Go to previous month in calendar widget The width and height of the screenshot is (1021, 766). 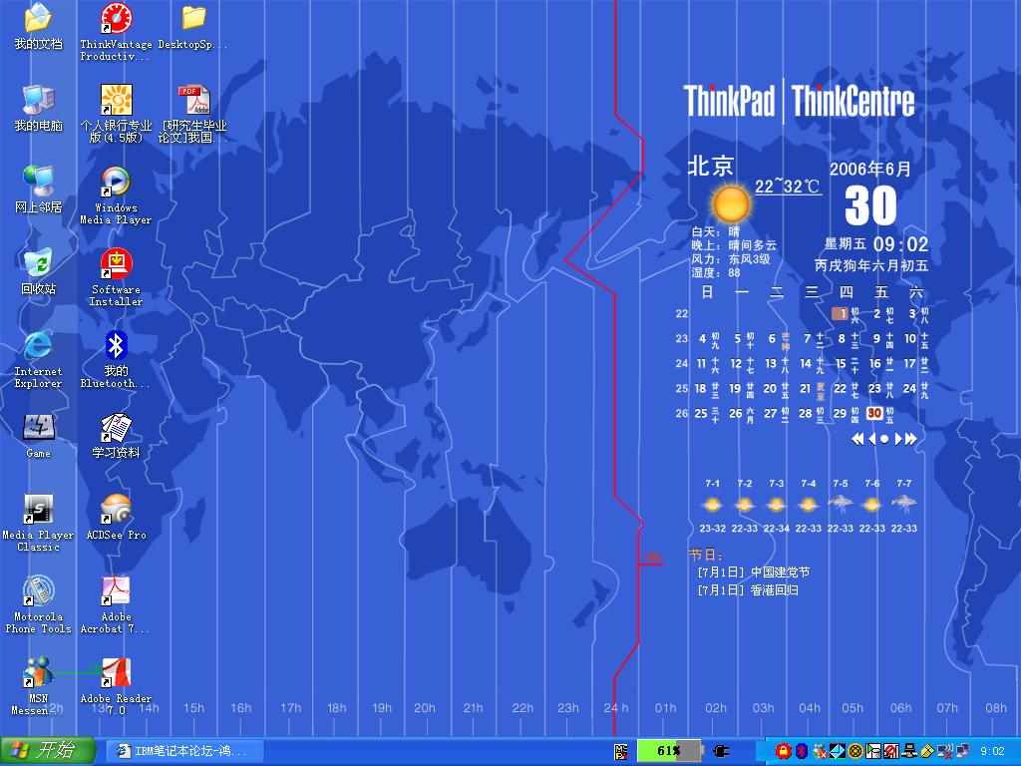click(x=870, y=439)
